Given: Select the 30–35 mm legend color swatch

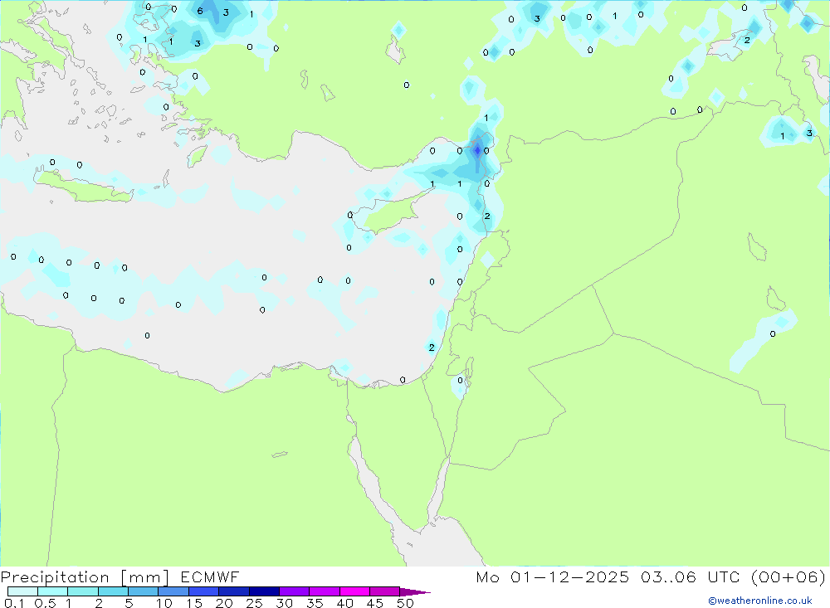Looking at the screenshot, I should click(x=294, y=591).
